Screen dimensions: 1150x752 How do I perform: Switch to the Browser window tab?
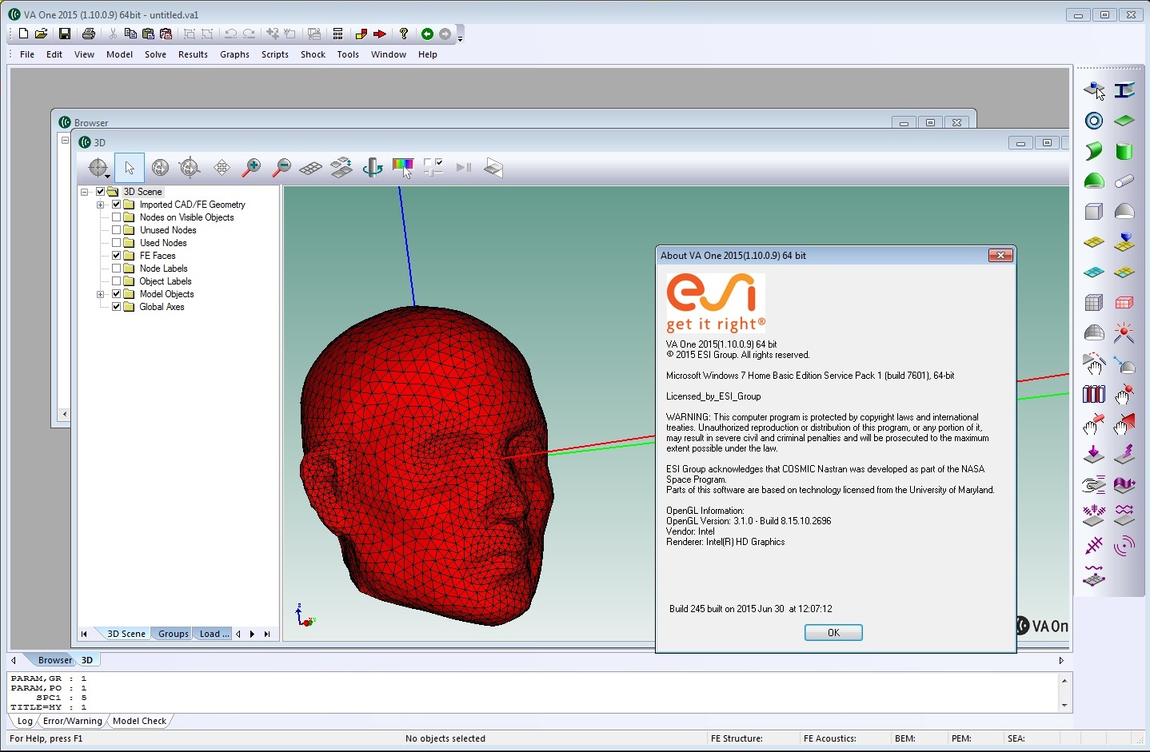pyautogui.click(x=54, y=660)
